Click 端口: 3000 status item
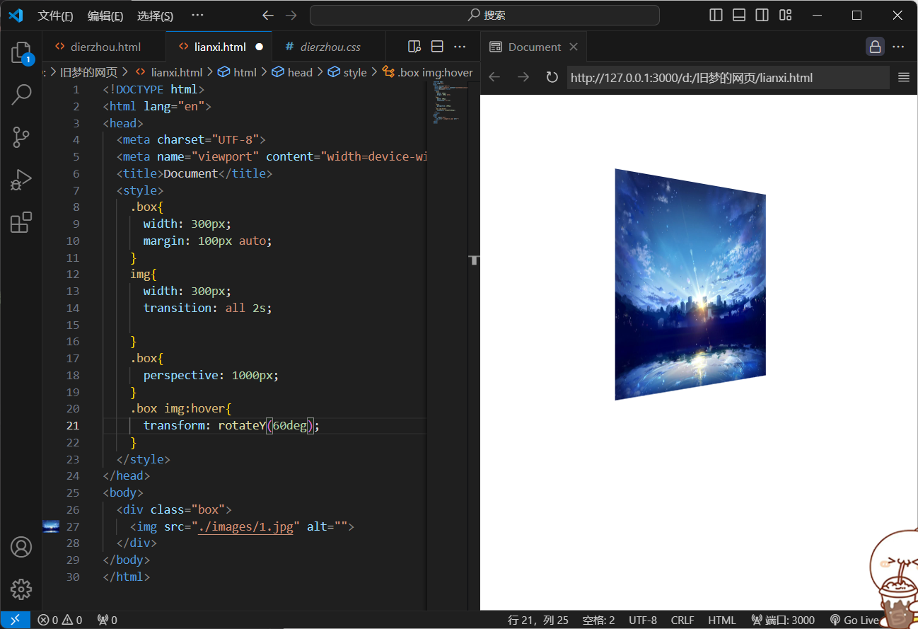918x629 pixels. (783, 620)
